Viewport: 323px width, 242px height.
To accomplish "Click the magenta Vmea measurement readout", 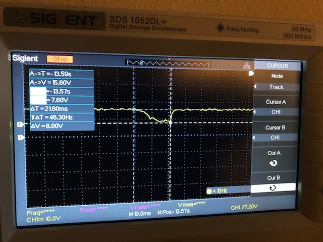I will pos(145,206).
